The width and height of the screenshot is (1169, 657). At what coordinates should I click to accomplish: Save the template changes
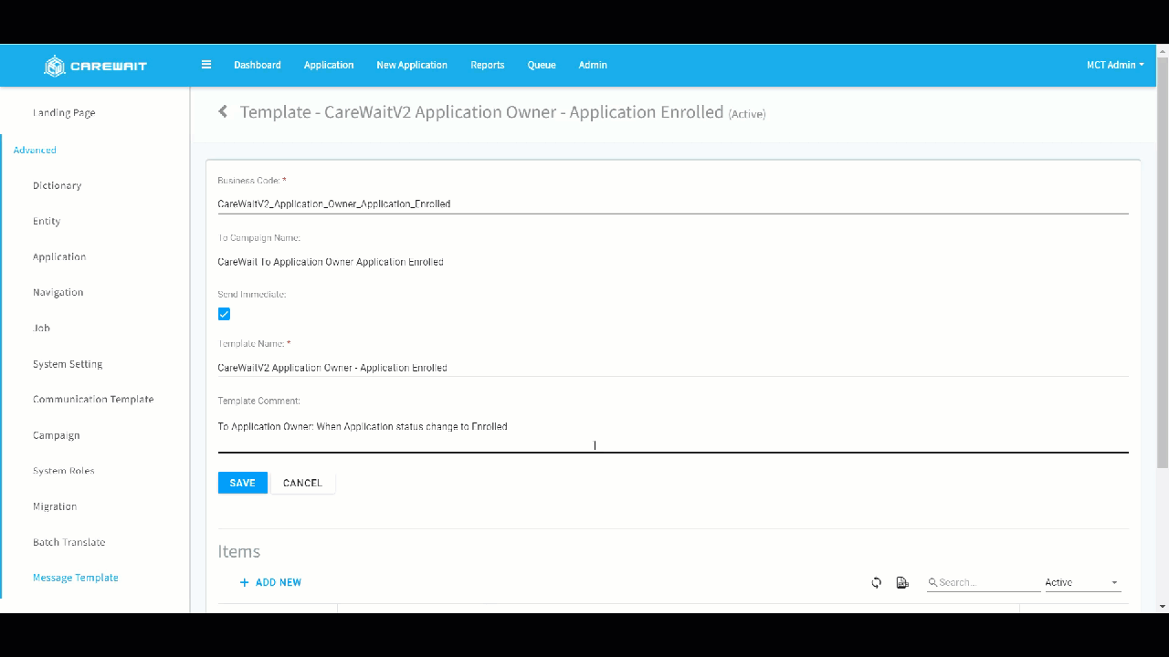coord(243,483)
